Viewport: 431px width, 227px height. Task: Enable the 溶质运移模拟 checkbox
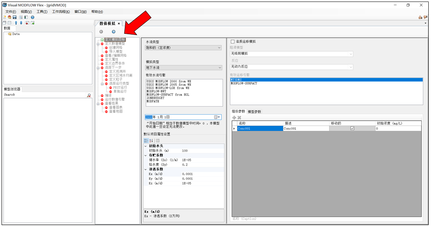coord(232,41)
